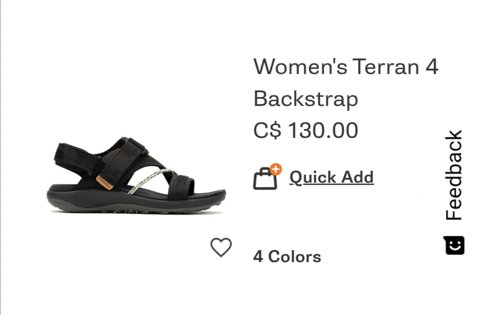
Task: Select the word Colors under Quick Add
Action: [x=294, y=256]
